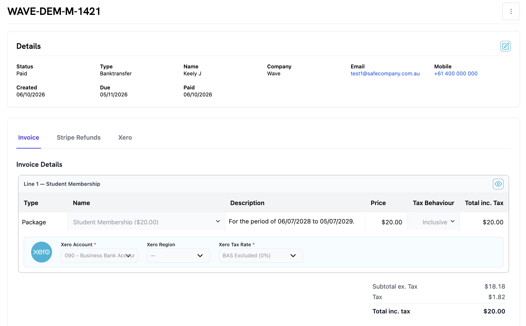The width and height of the screenshot is (526, 326).
Task: Click the Invoice Details heading
Action: [39, 164]
